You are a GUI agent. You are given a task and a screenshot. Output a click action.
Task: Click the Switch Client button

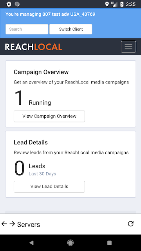[x=71, y=29]
